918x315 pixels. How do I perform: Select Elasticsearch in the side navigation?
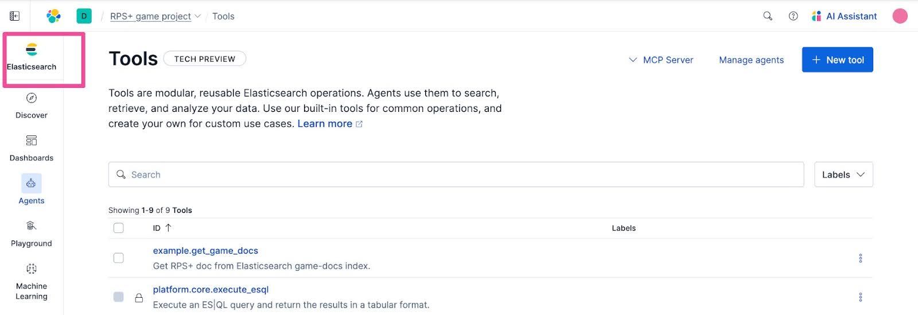tap(32, 56)
